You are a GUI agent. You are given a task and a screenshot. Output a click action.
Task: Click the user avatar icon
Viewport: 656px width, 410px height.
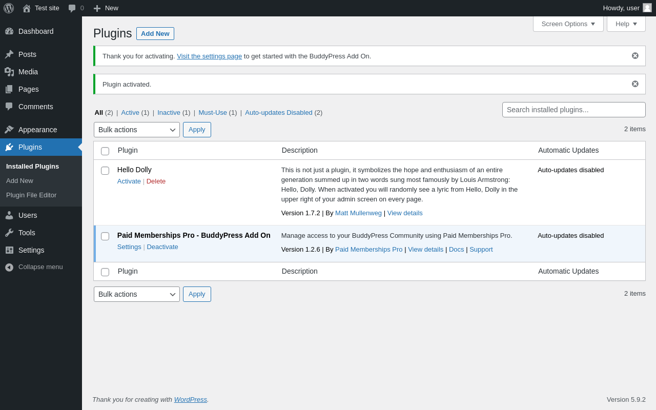point(647,8)
